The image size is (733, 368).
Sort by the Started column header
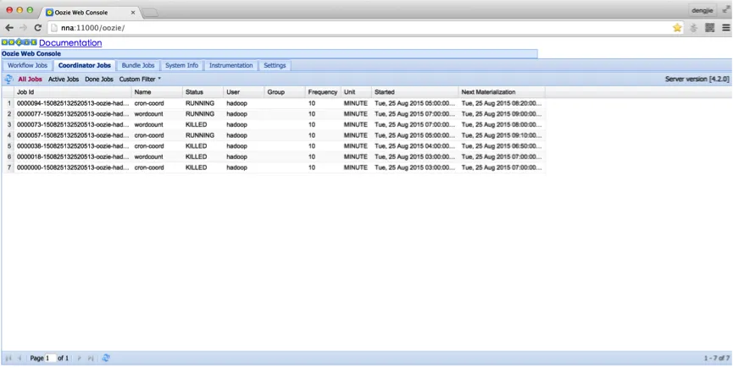click(415, 92)
